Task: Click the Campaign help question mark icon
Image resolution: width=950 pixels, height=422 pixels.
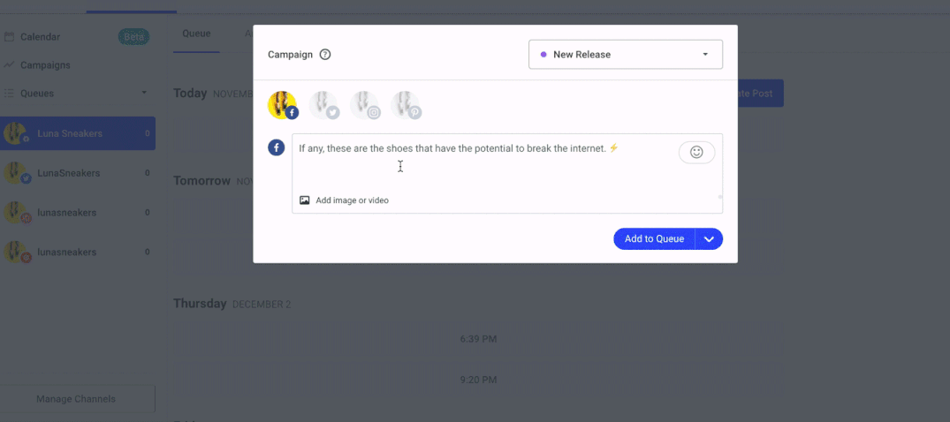Action: click(324, 55)
